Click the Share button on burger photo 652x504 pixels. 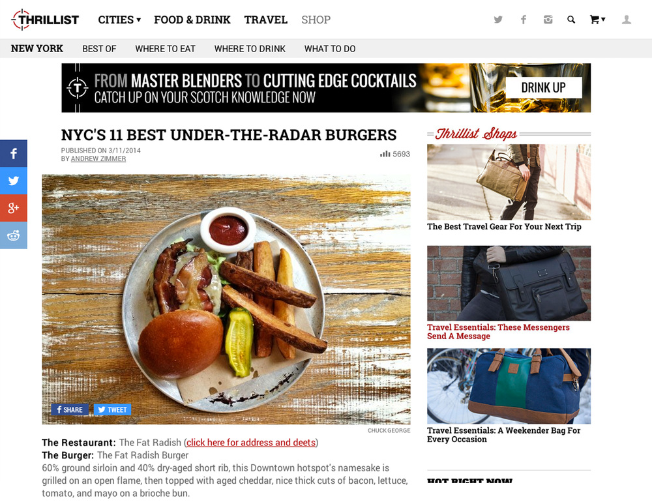(x=70, y=409)
